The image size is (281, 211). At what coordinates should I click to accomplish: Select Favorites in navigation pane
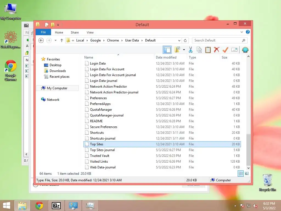53,59
